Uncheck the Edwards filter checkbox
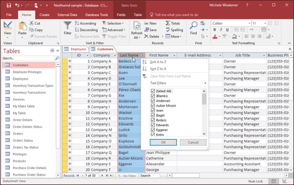 coord(153,125)
